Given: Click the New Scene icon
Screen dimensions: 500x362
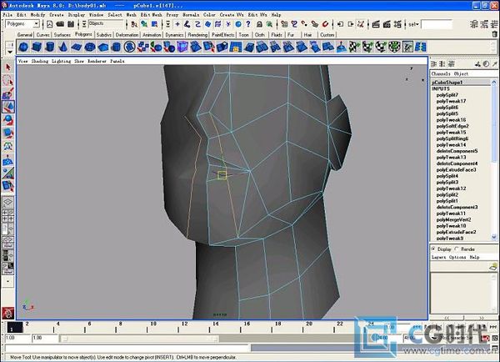Looking at the screenshot, I should click(50, 24).
